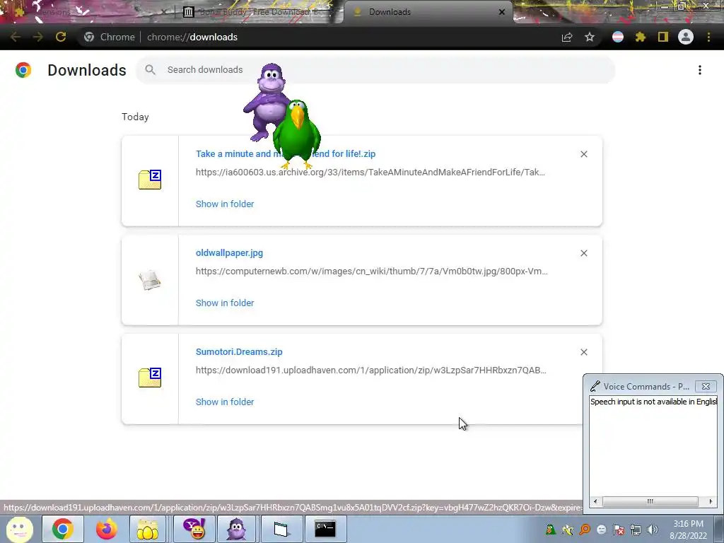Open the blank window taskbar button
Viewport: 724px width, 543px height.
[281, 529]
